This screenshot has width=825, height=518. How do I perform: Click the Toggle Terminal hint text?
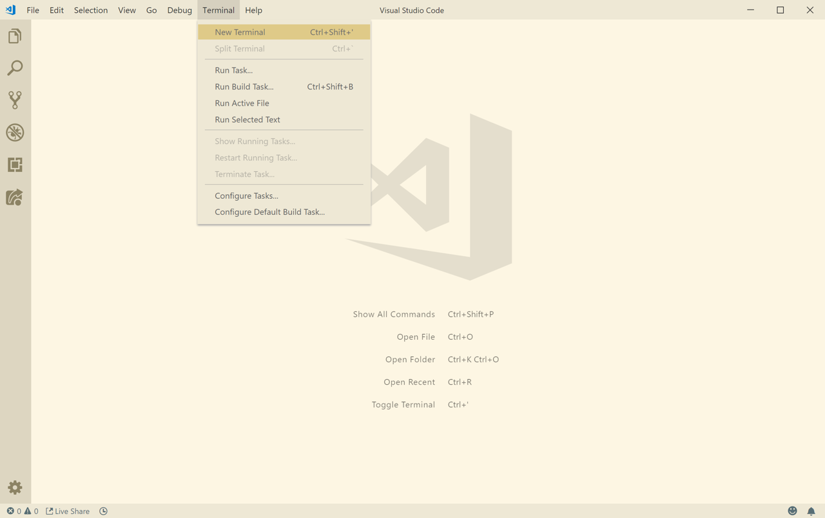point(403,405)
